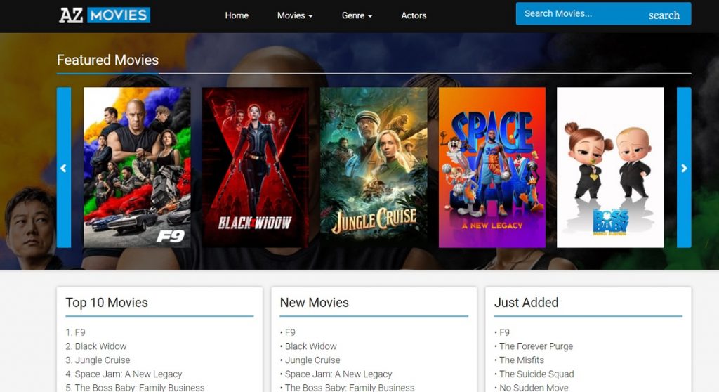The height and width of the screenshot is (392, 719).
Task: Advance featured carousel with right arrow
Action: (684, 167)
